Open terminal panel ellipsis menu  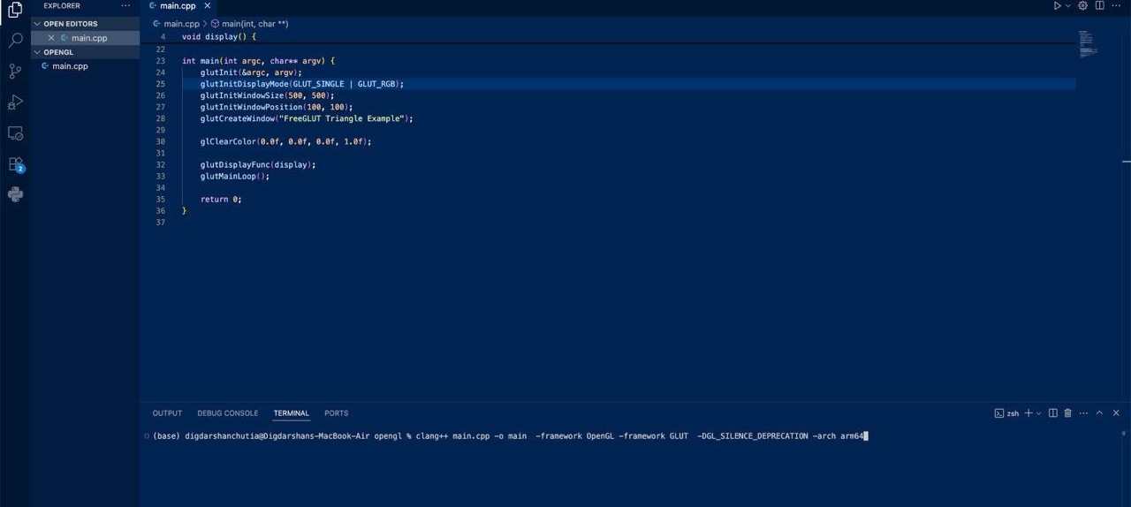pos(1083,413)
